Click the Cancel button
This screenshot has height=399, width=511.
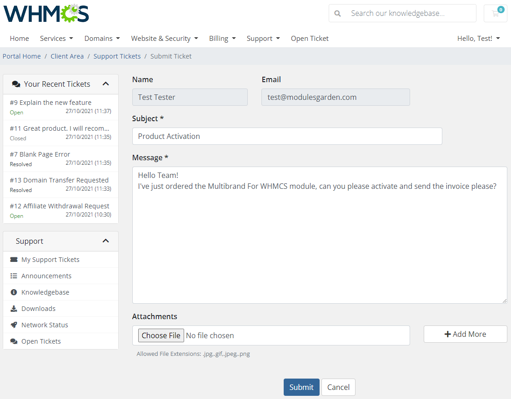(338, 387)
